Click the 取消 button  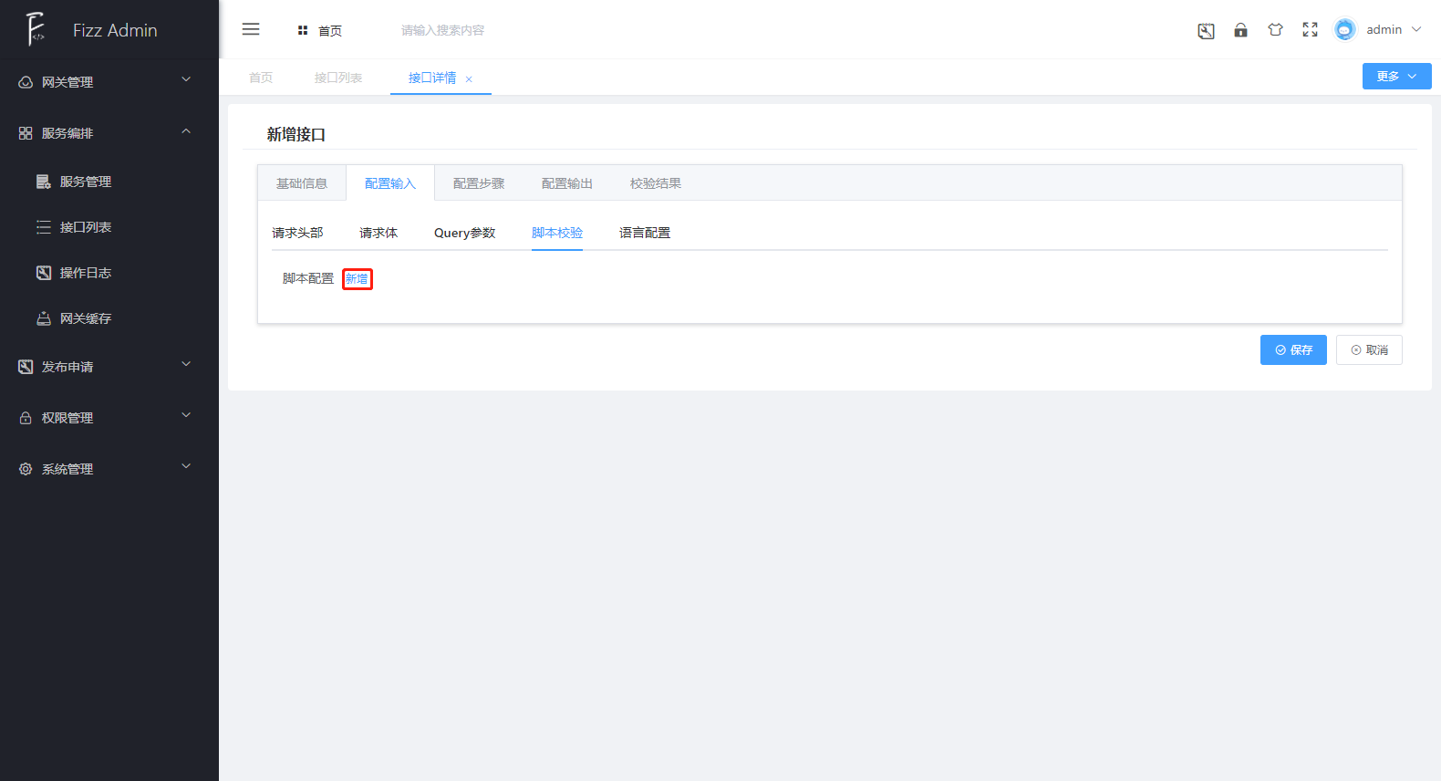coord(1368,350)
